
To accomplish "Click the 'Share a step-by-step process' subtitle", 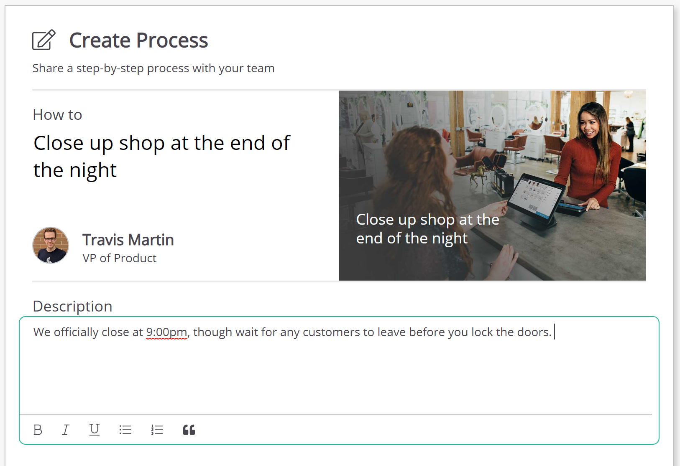I will [x=153, y=68].
